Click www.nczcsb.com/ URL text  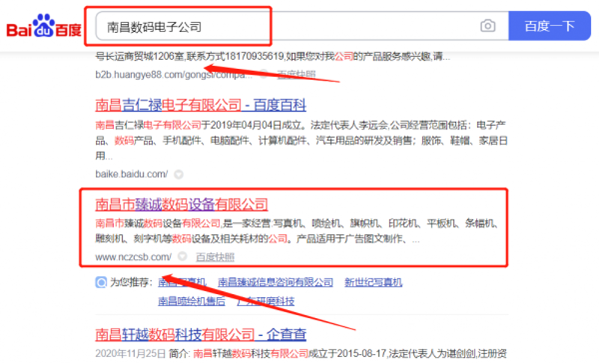(133, 257)
